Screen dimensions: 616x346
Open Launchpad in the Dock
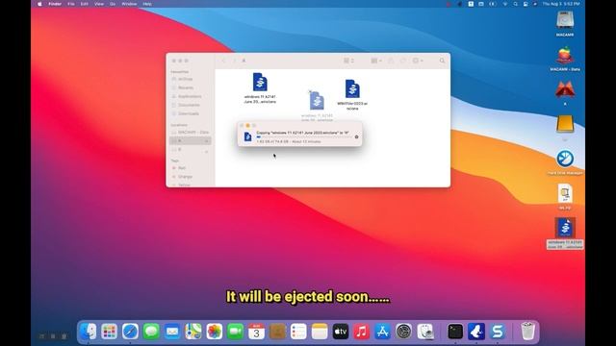tap(109, 332)
